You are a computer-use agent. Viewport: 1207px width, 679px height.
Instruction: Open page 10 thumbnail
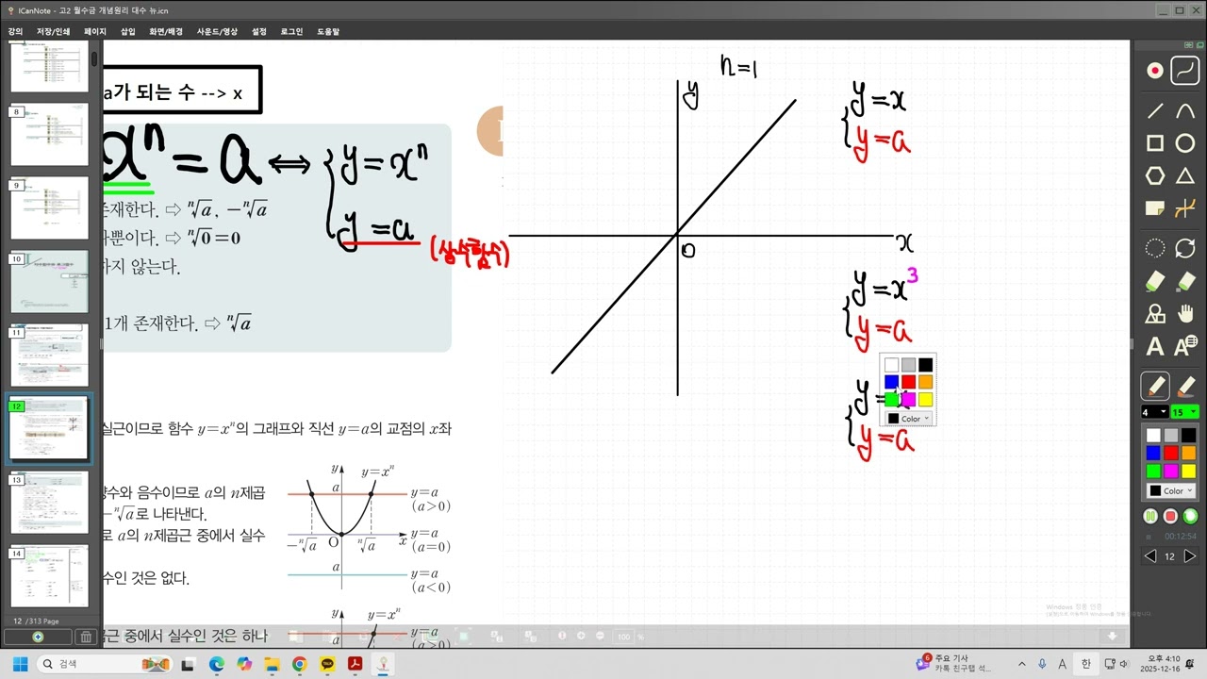tap(49, 282)
